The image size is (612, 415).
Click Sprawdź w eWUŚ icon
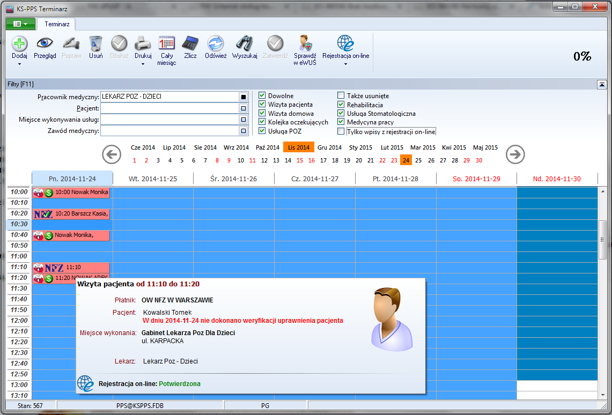[x=305, y=44]
